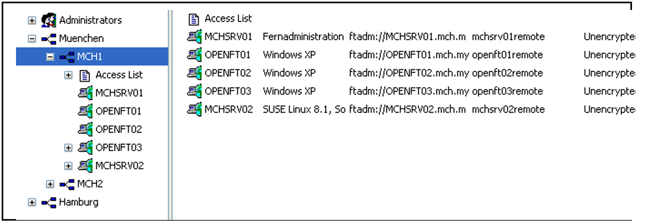This screenshot has height=222, width=657.
Task: Click the MCH1 network node icon in tree
Action: 67,57
